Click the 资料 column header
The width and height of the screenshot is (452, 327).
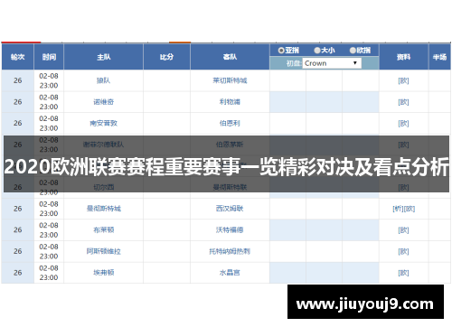click(403, 57)
